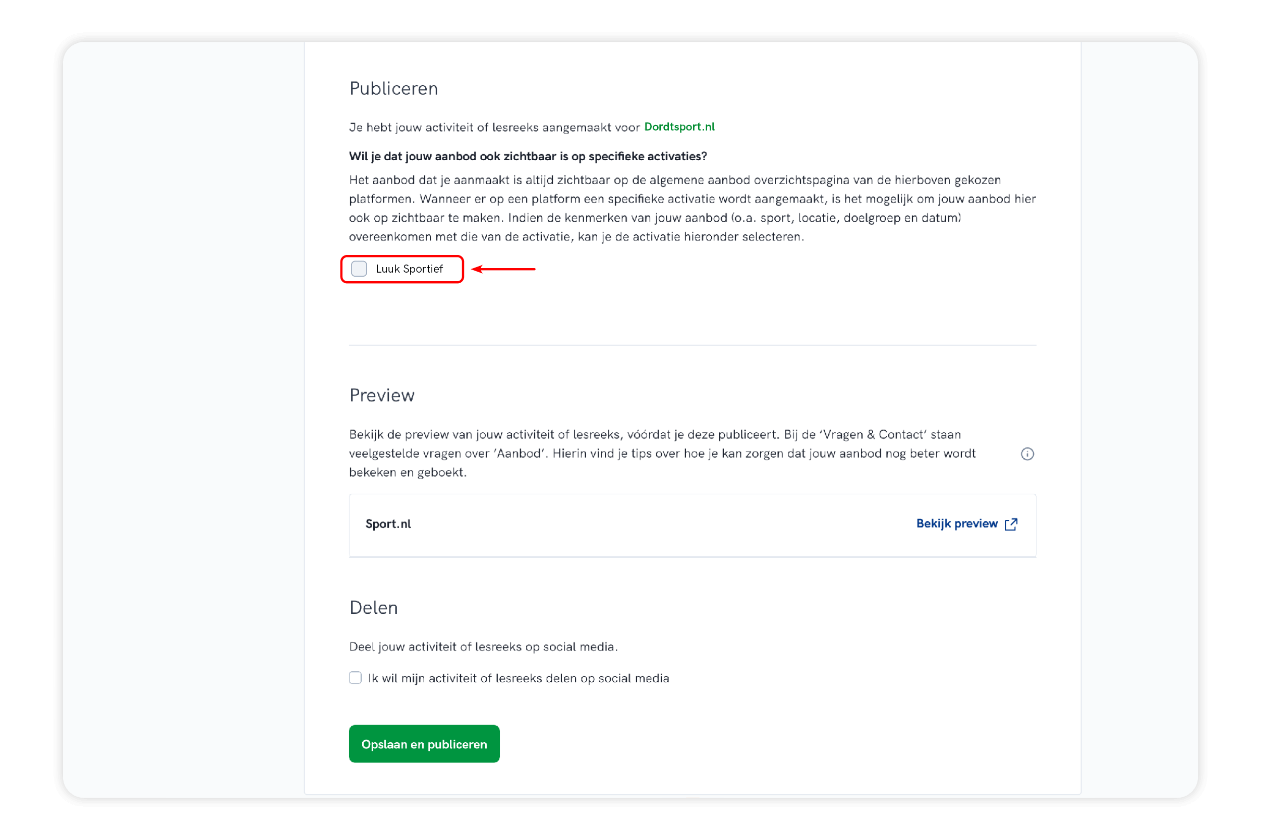Click the 'Ik wil mijn activiteit' label text
Viewport: 1261px width, 840px height.
(518, 678)
